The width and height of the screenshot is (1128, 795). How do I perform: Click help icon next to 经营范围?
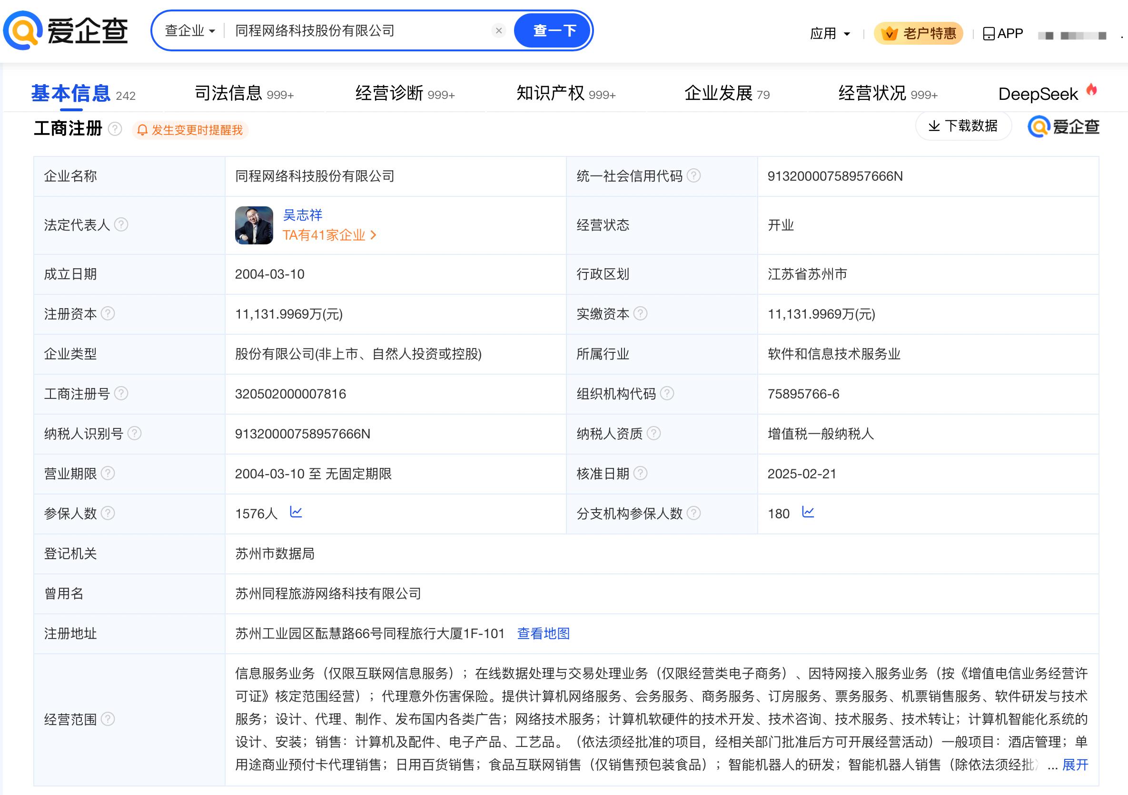click(108, 719)
